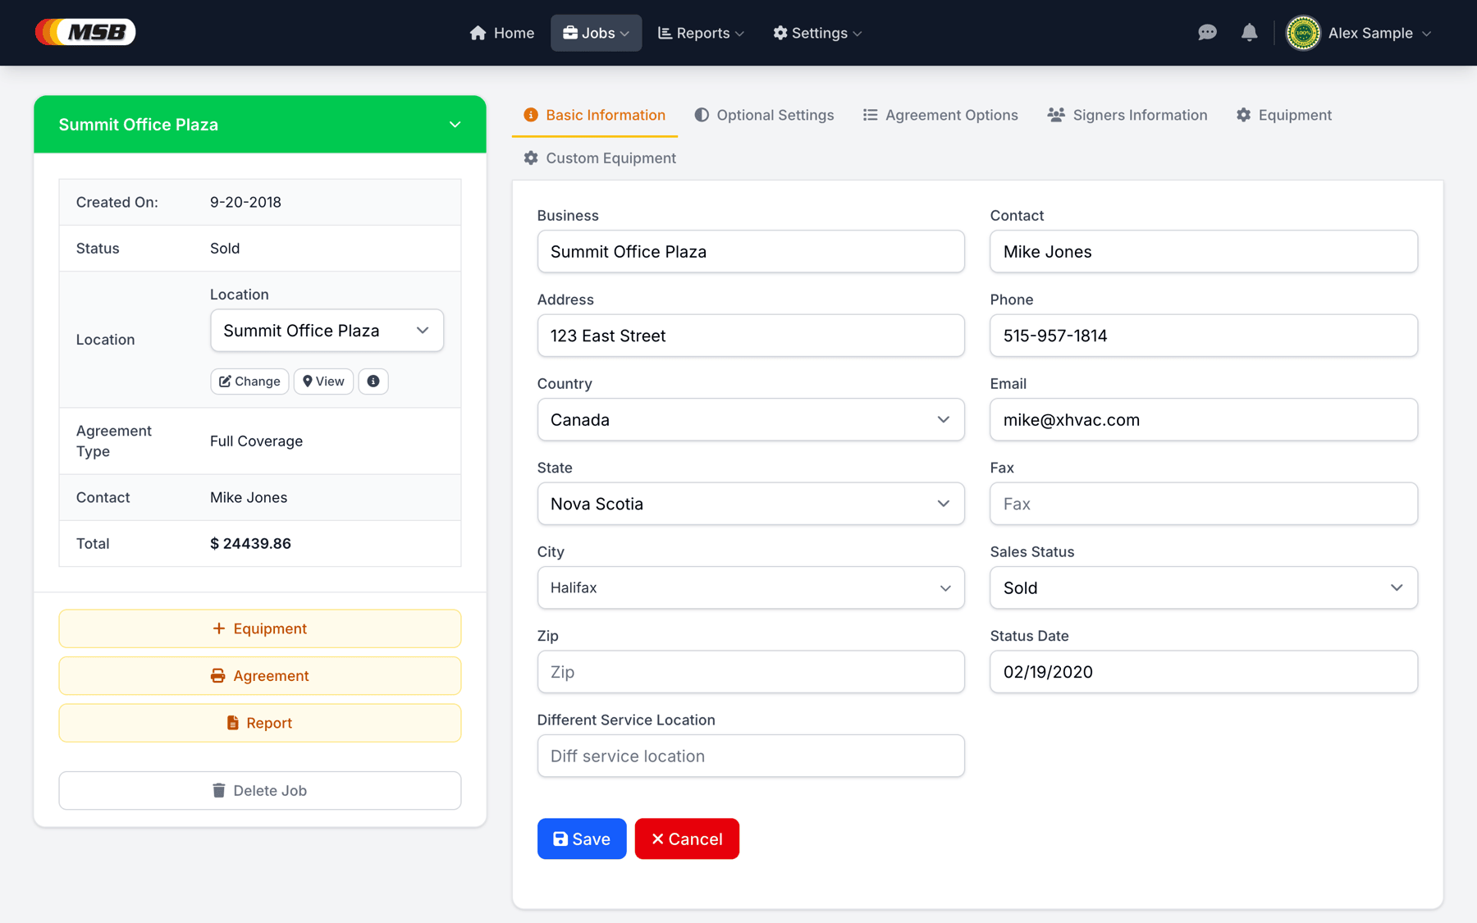Save the job form
The width and height of the screenshot is (1477, 923).
[582, 839]
